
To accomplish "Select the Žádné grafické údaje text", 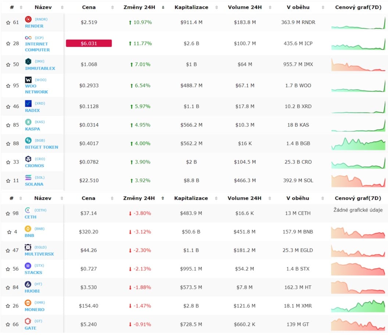I will (358, 210).
